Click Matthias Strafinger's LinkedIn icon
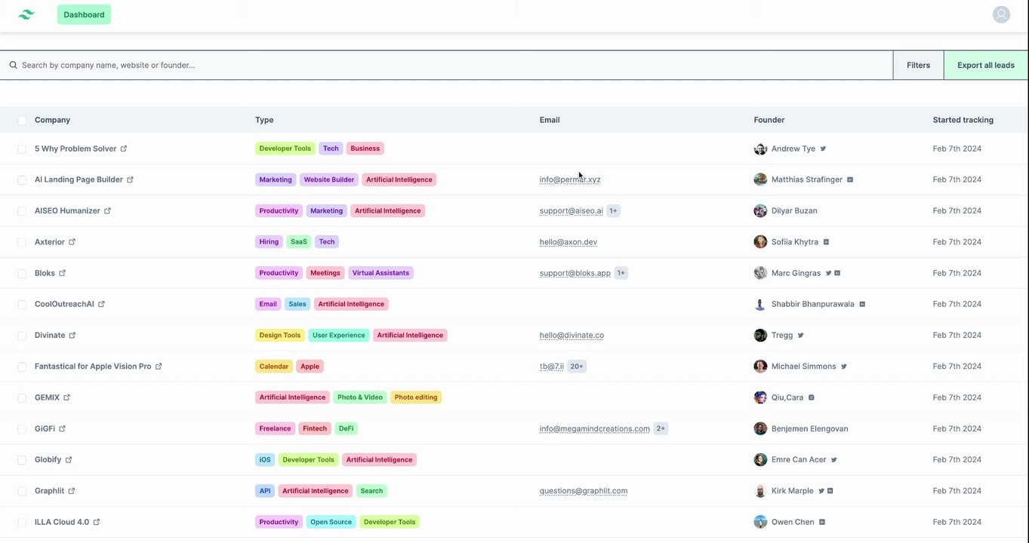The image size is (1029, 543). click(x=850, y=180)
